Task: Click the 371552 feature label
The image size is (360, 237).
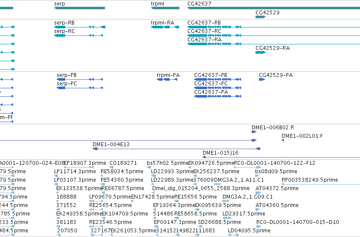Action: 66,205
